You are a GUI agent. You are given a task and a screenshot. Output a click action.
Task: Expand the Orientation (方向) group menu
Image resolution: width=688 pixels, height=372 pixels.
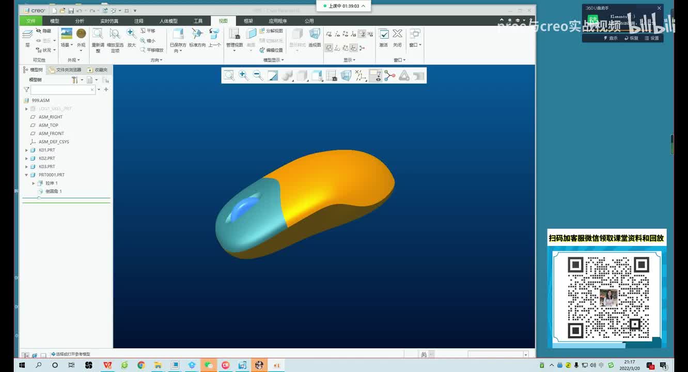pyautogui.click(x=157, y=60)
